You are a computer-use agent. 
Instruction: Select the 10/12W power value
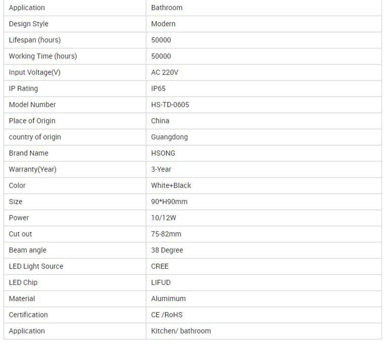click(163, 218)
